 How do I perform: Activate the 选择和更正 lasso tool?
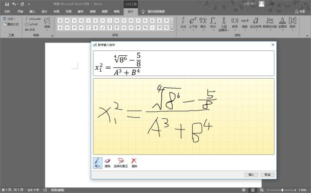coord(121,162)
